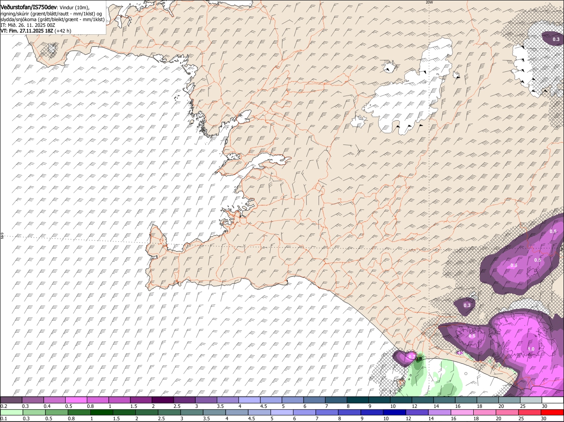Pick the green 0.5 swatch in lower legend row

click(56, 412)
